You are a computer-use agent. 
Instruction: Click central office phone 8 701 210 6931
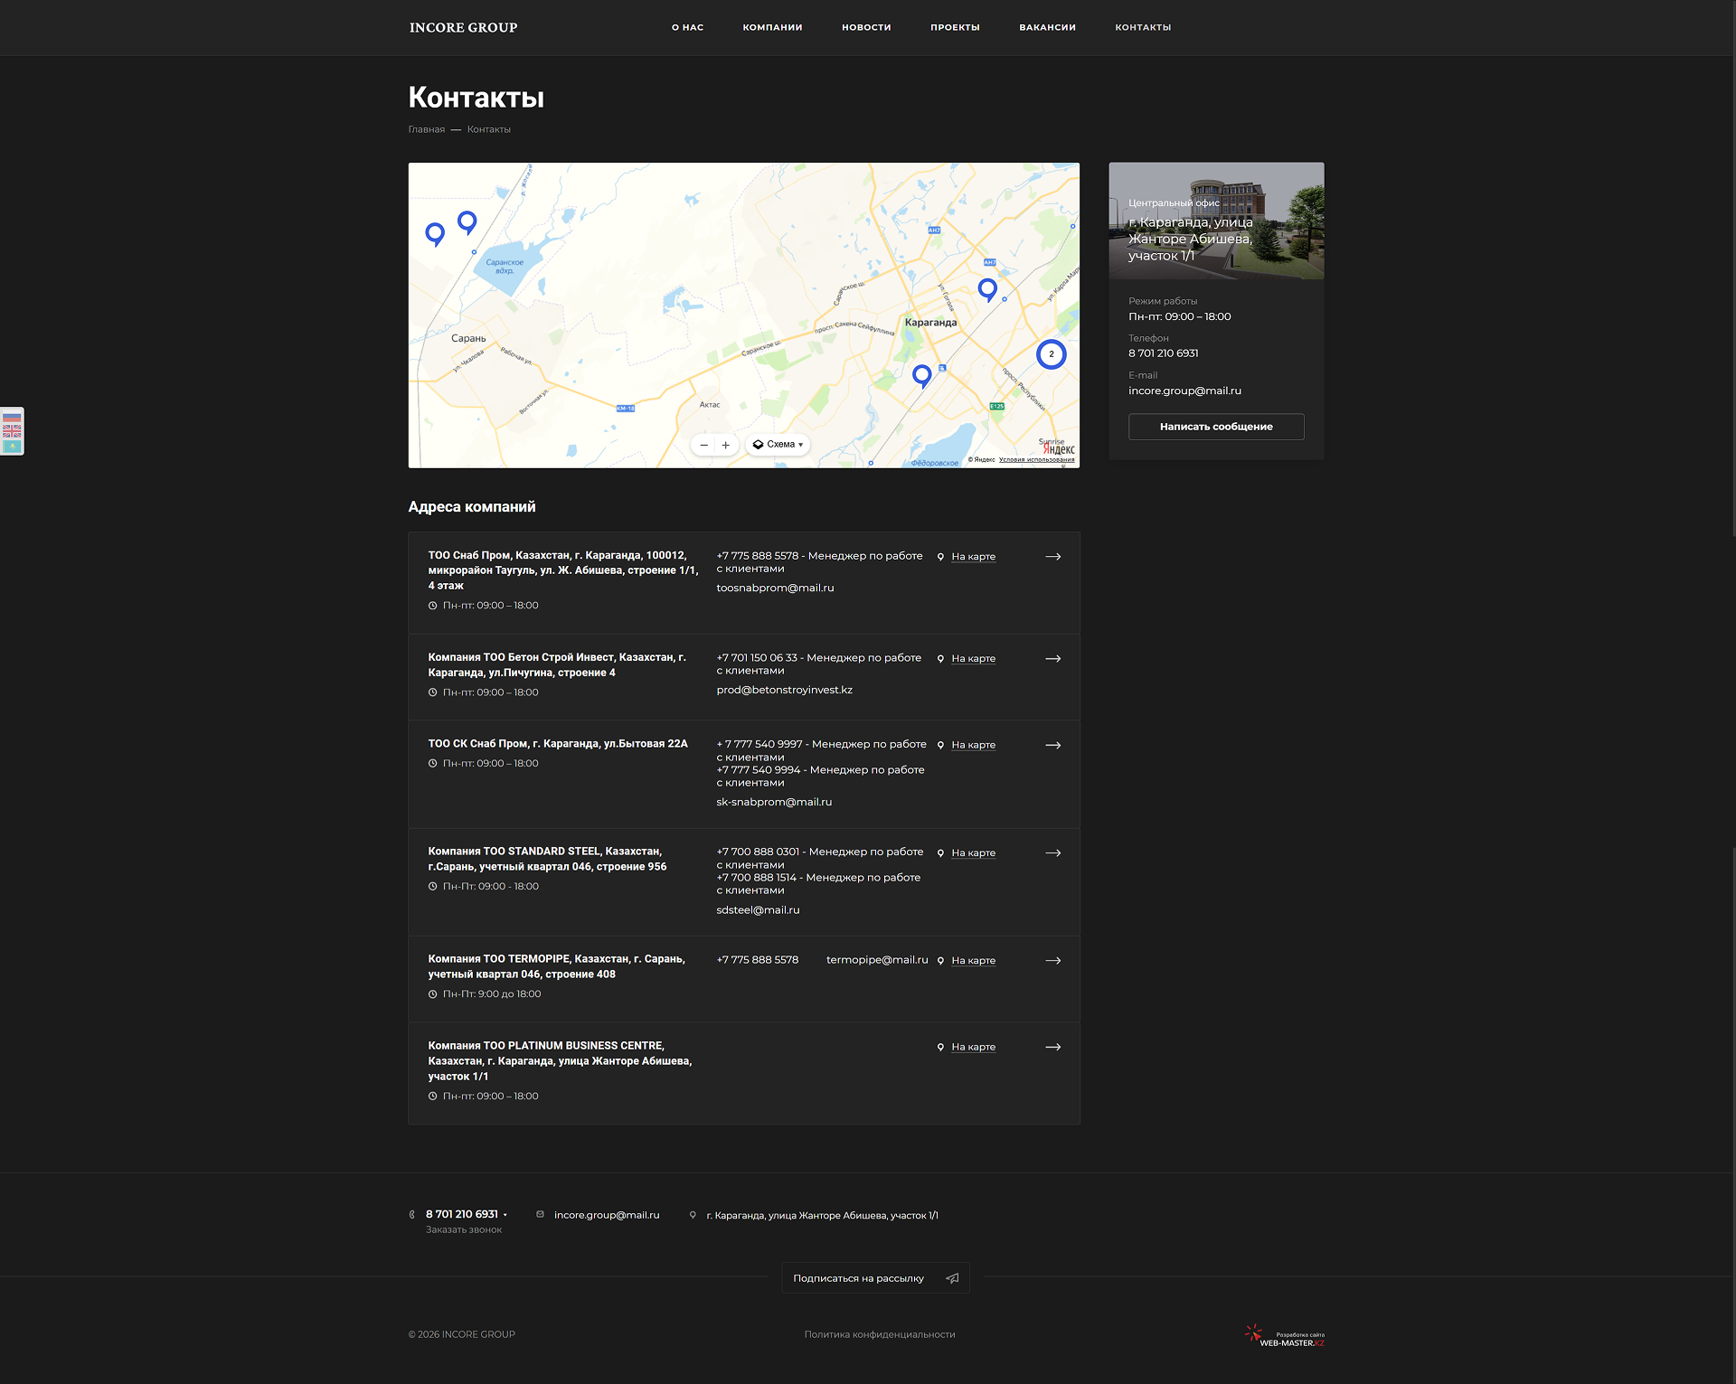pos(1163,353)
